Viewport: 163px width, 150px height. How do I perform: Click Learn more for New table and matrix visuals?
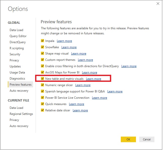point(94,79)
